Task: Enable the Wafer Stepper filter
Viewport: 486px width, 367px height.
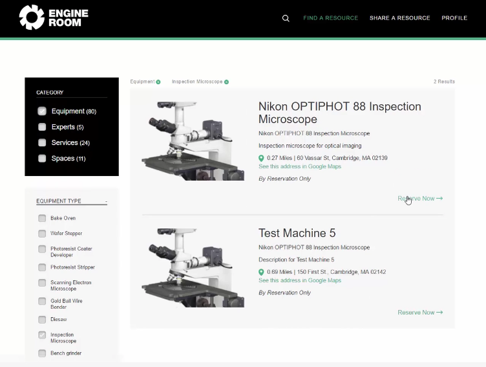Action: point(42,234)
